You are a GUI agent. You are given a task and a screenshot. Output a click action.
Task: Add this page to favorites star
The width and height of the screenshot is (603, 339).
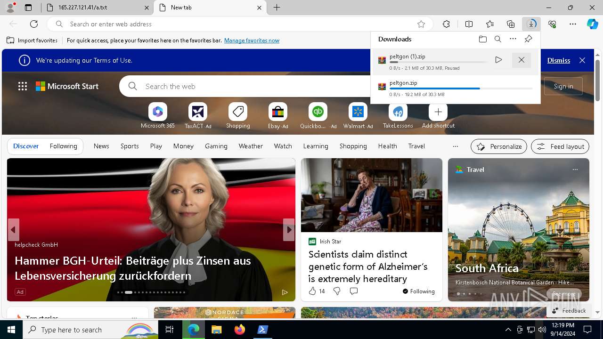tap(421, 24)
